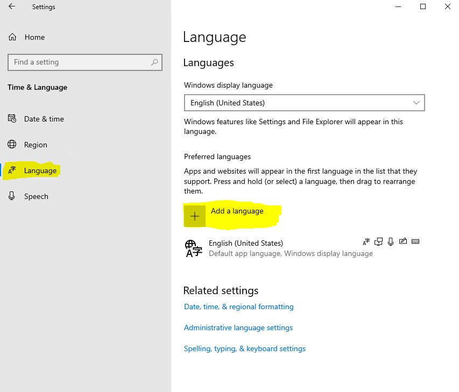Click the keyboard feature icon

click(x=415, y=241)
